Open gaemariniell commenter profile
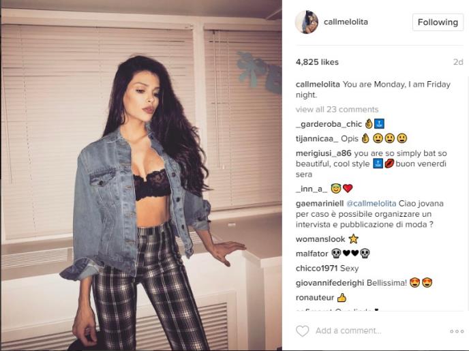469x351 pixels. tap(320, 203)
